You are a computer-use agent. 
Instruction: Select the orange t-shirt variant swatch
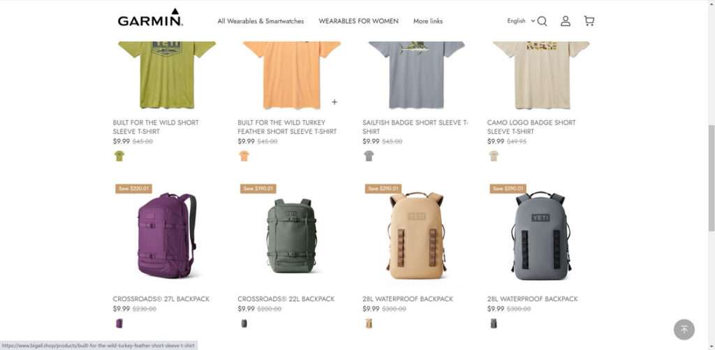pos(244,156)
